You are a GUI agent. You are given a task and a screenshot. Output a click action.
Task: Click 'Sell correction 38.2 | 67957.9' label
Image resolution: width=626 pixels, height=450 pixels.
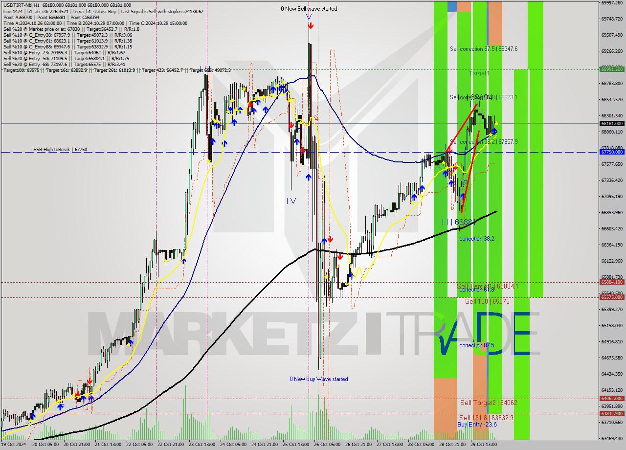pos(484,142)
